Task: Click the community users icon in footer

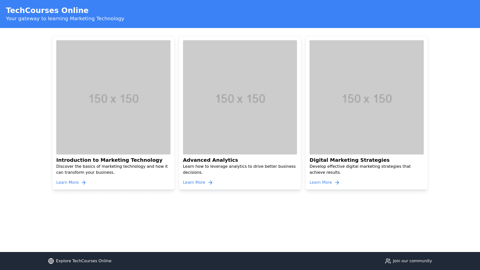Action: click(x=388, y=261)
